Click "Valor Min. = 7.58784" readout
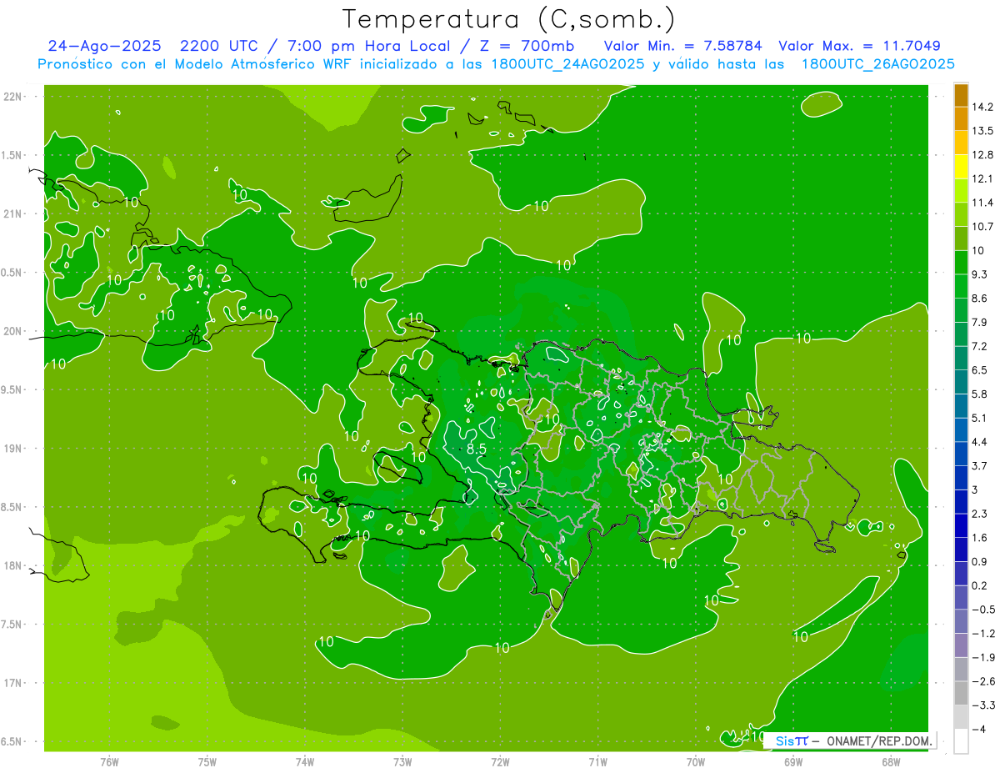 point(683,46)
